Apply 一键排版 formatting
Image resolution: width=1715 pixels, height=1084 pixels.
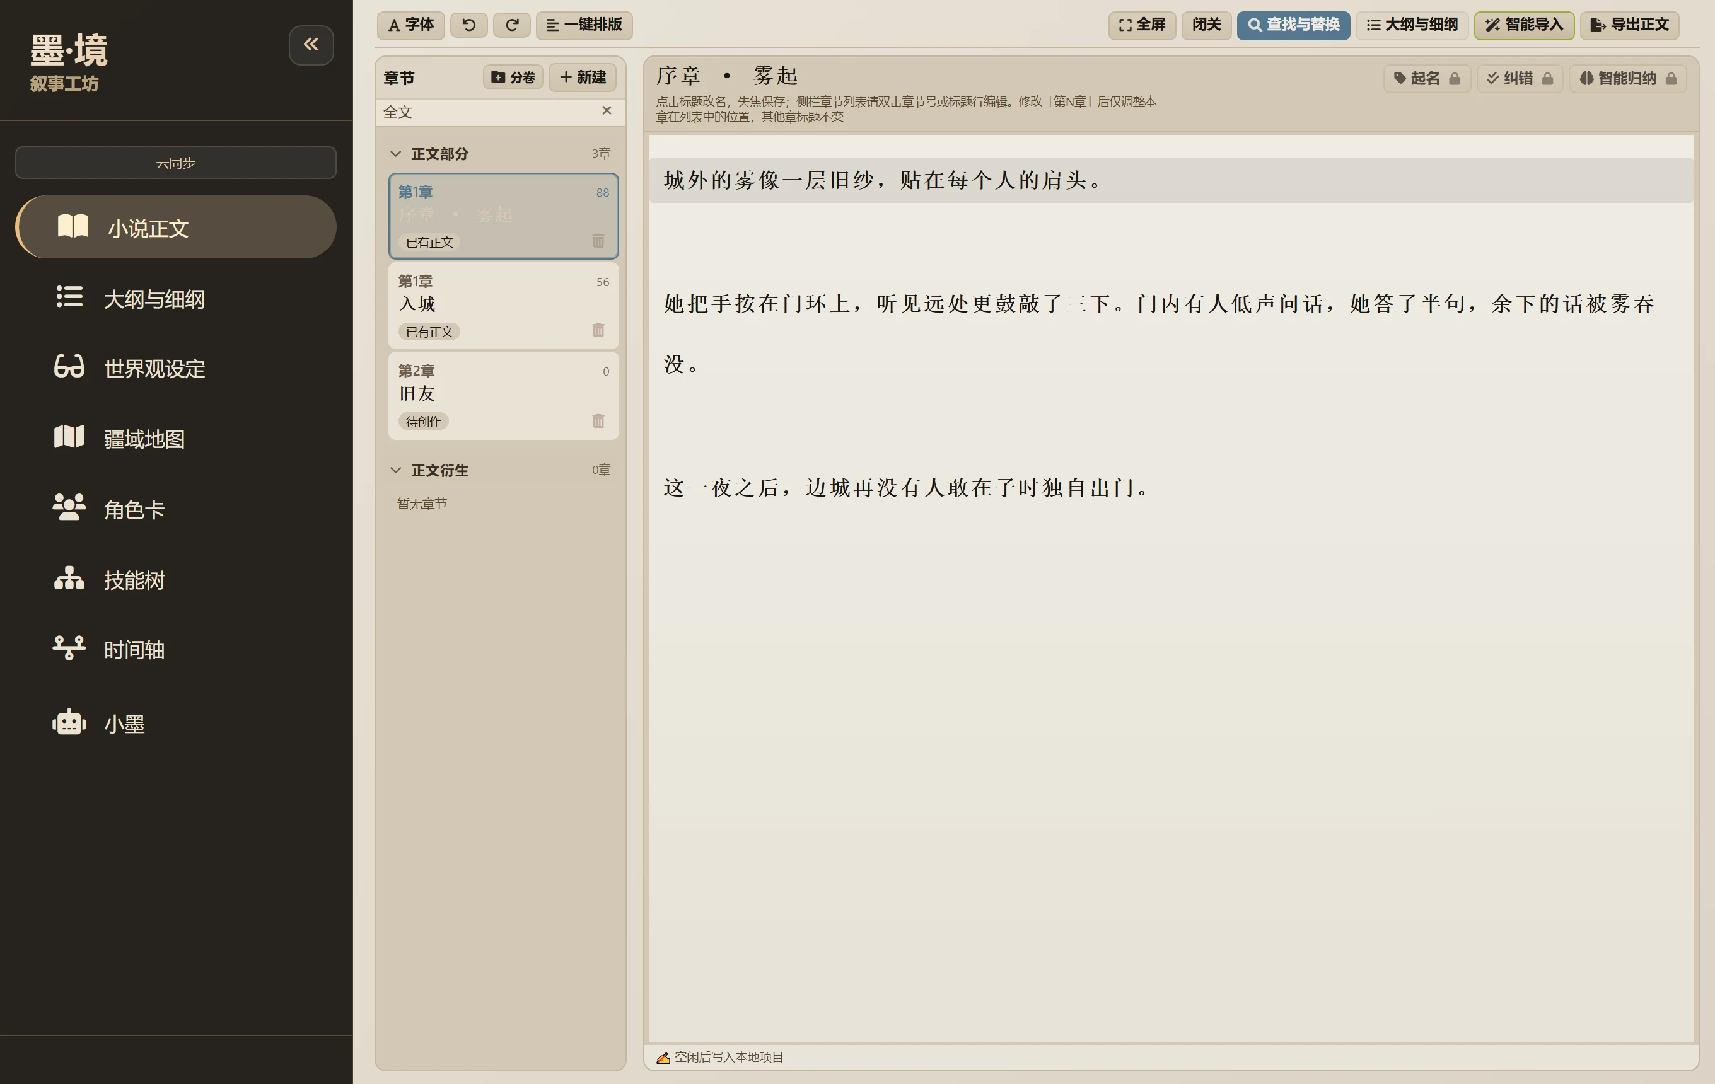[x=584, y=25]
